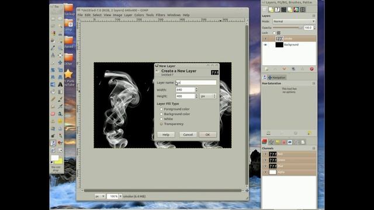Screen dimensions: 374x210
Task: Open the File menu
Action: [80, 15]
